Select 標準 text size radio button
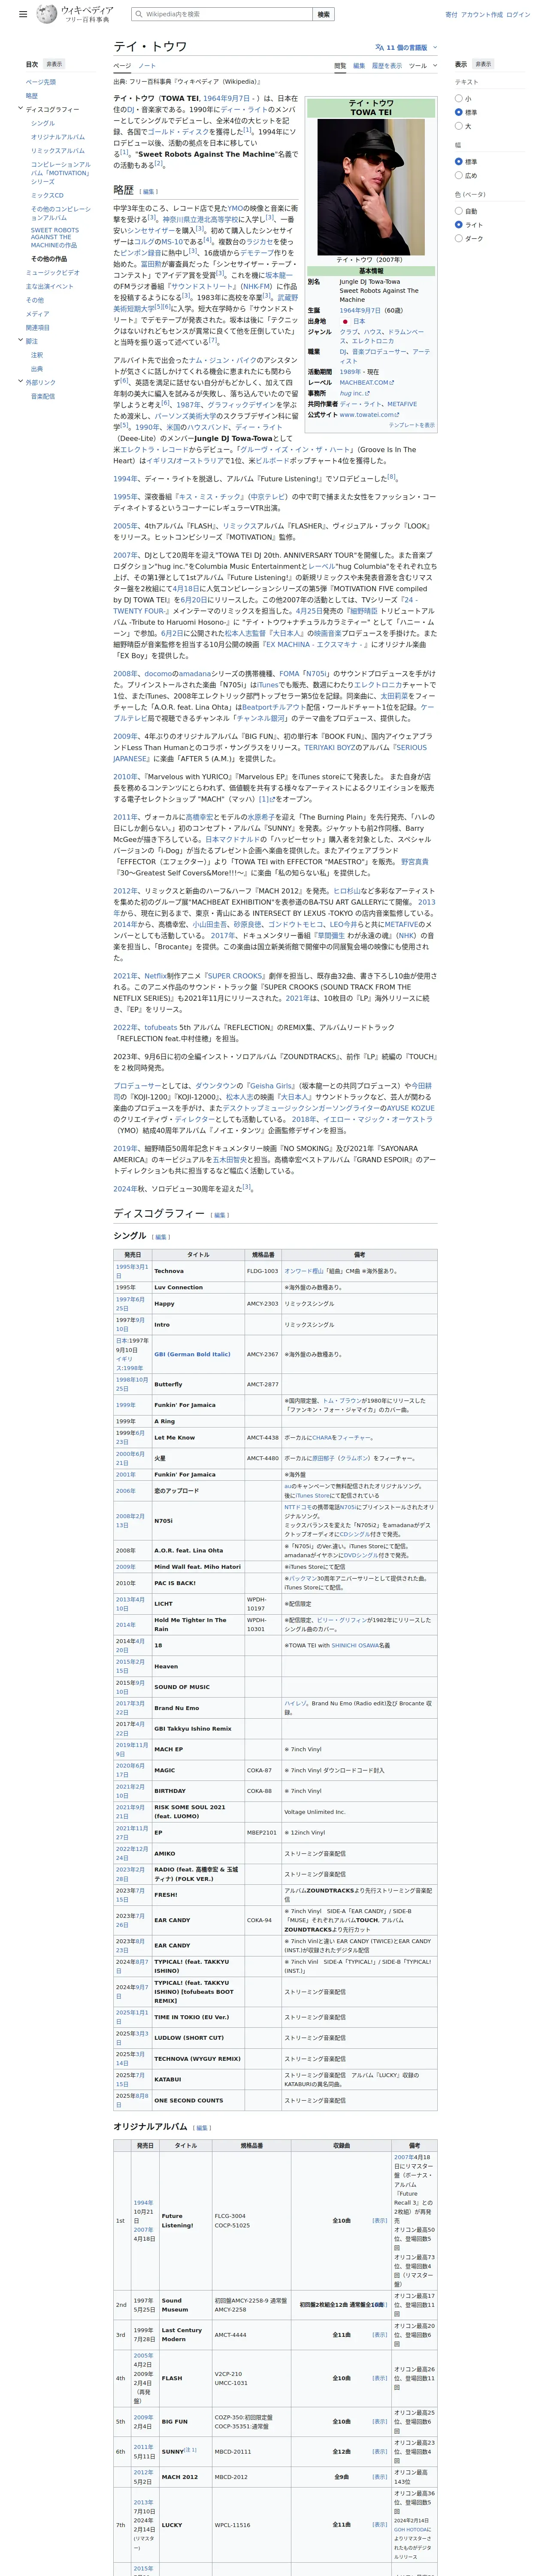This screenshot has width=551, height=2576. pyautogui.click(x=459, y=113)
